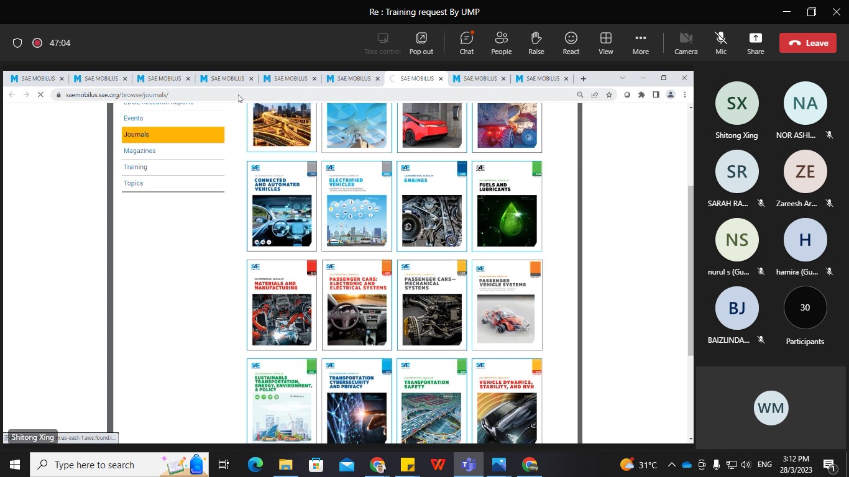Open the Mail app from taskbar
This screenshot has width=849, height=477.
click(347, 465)
